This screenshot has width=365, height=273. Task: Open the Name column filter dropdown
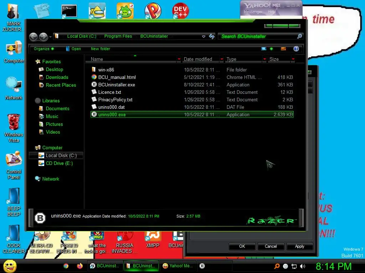[179, 59]
